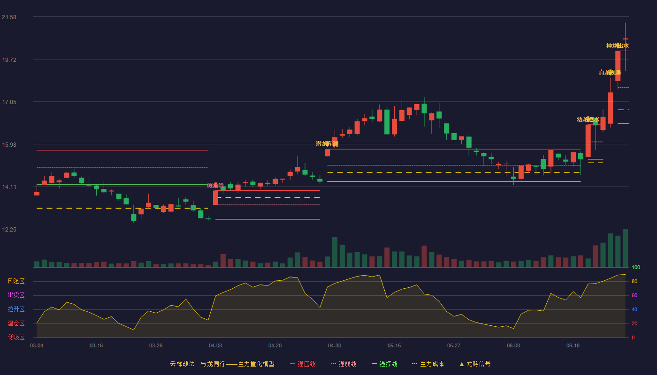Select the 低吸区 zone label
This screenshot has height=375, width=657.
click(x=16, y=337)
